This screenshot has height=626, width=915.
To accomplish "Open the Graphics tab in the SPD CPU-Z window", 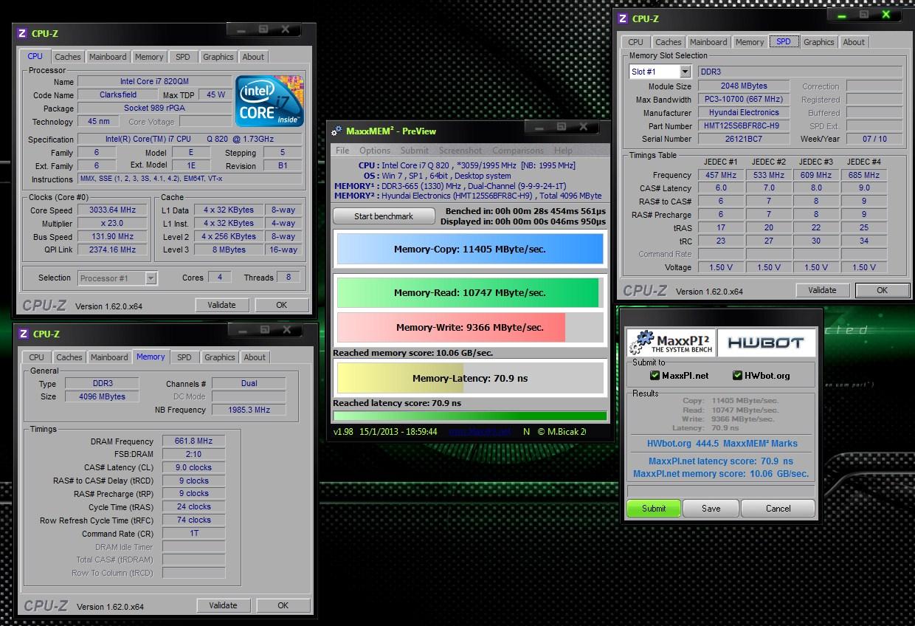I will [819, 42].
